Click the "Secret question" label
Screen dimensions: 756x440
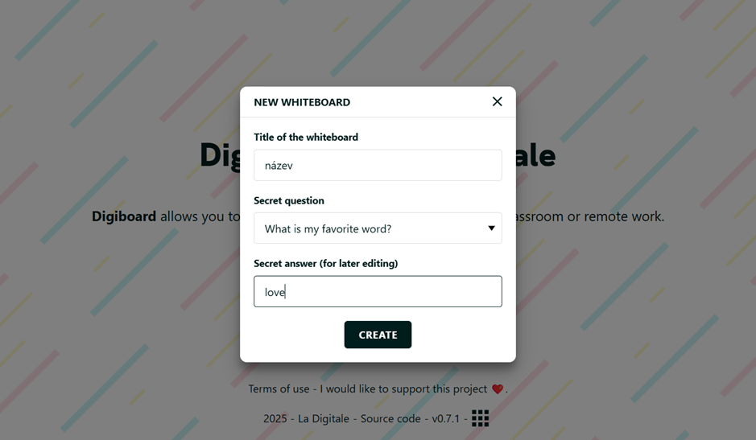click(x=289, y=201)
